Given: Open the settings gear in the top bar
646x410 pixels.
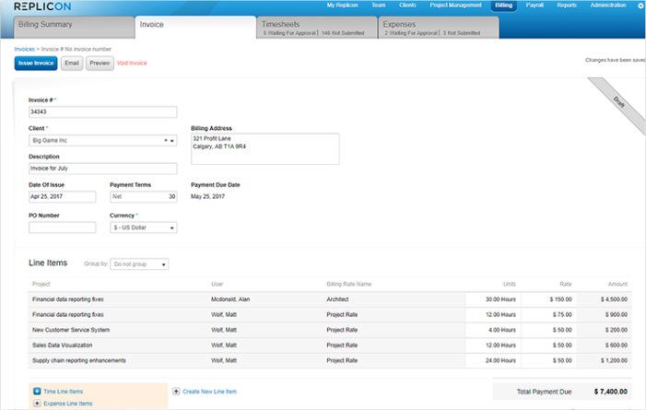Looking at the screenshot, I should tap(641, 6).
